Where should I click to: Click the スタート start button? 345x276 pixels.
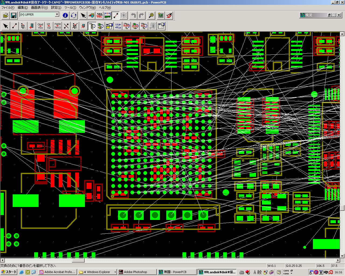pyautogui.click(x=9, y=272)
